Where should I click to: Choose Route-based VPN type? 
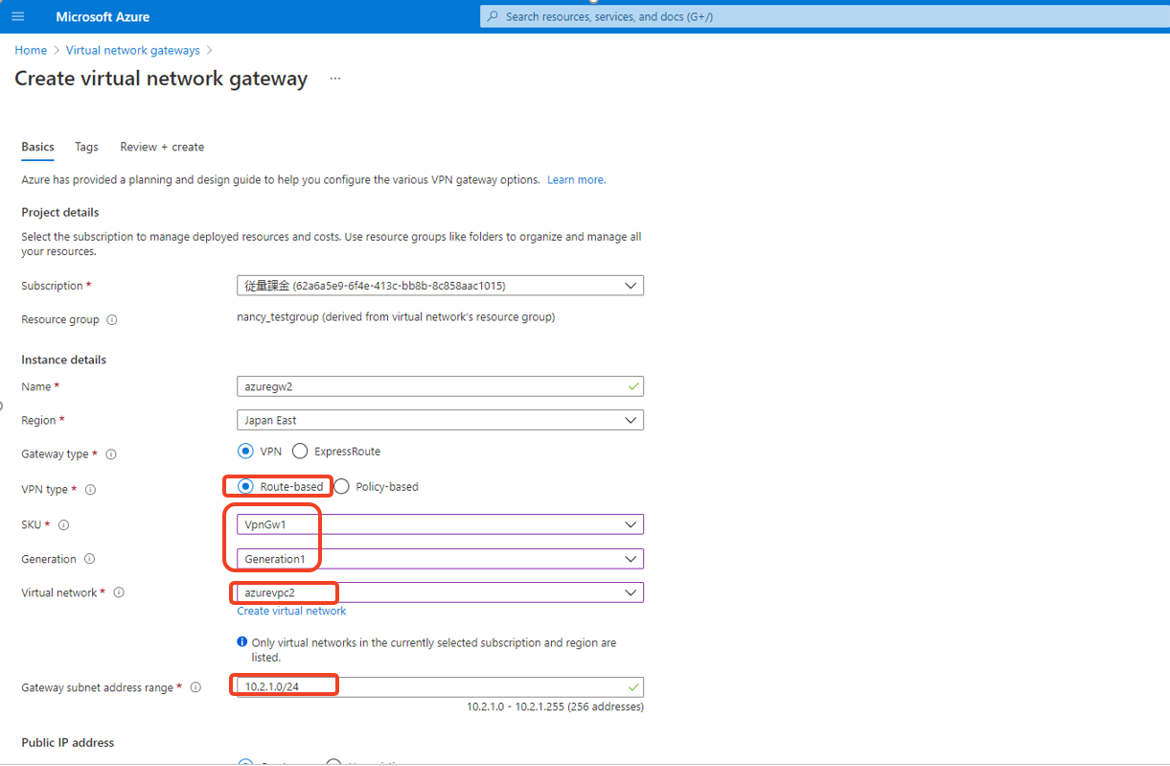245,486
